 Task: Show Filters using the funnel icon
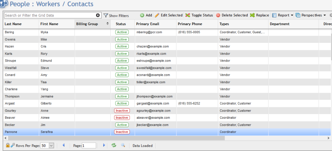click(116, 15)
